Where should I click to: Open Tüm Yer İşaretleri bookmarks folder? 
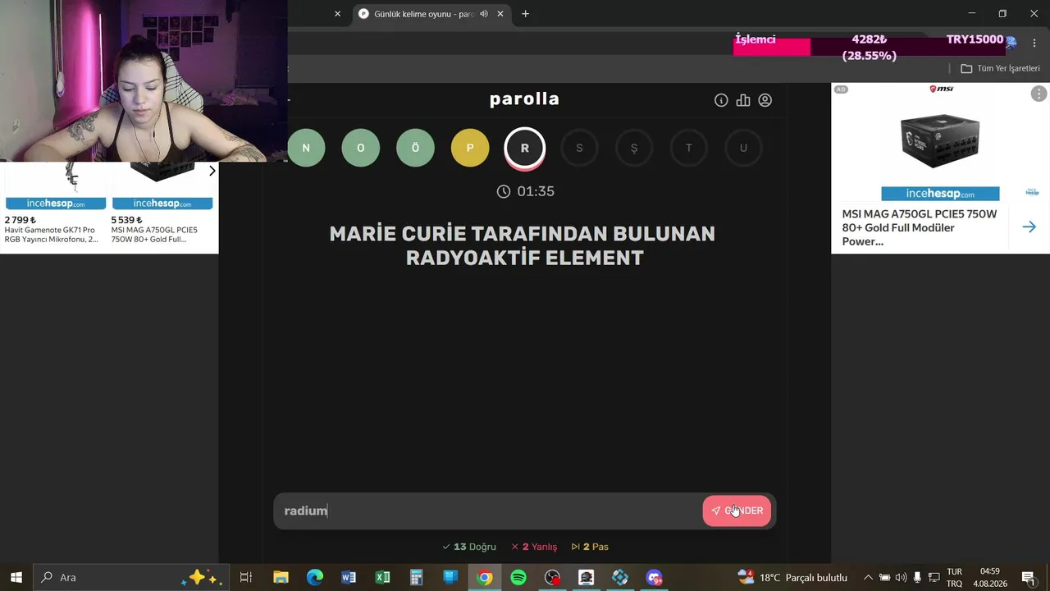pyautogui.click(x=1000, y=68)
